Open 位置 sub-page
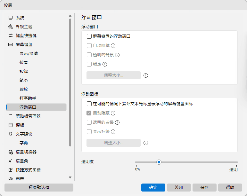Screen dimensions: 247x196 [36, 63]
